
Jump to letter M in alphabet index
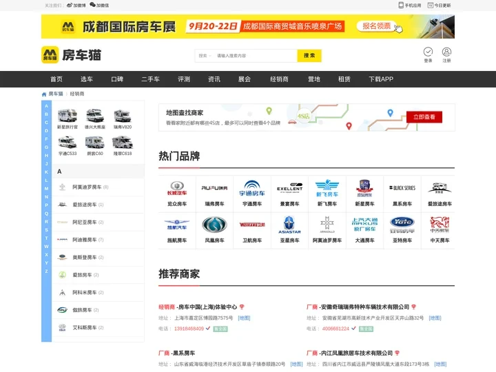coord(47,189)
